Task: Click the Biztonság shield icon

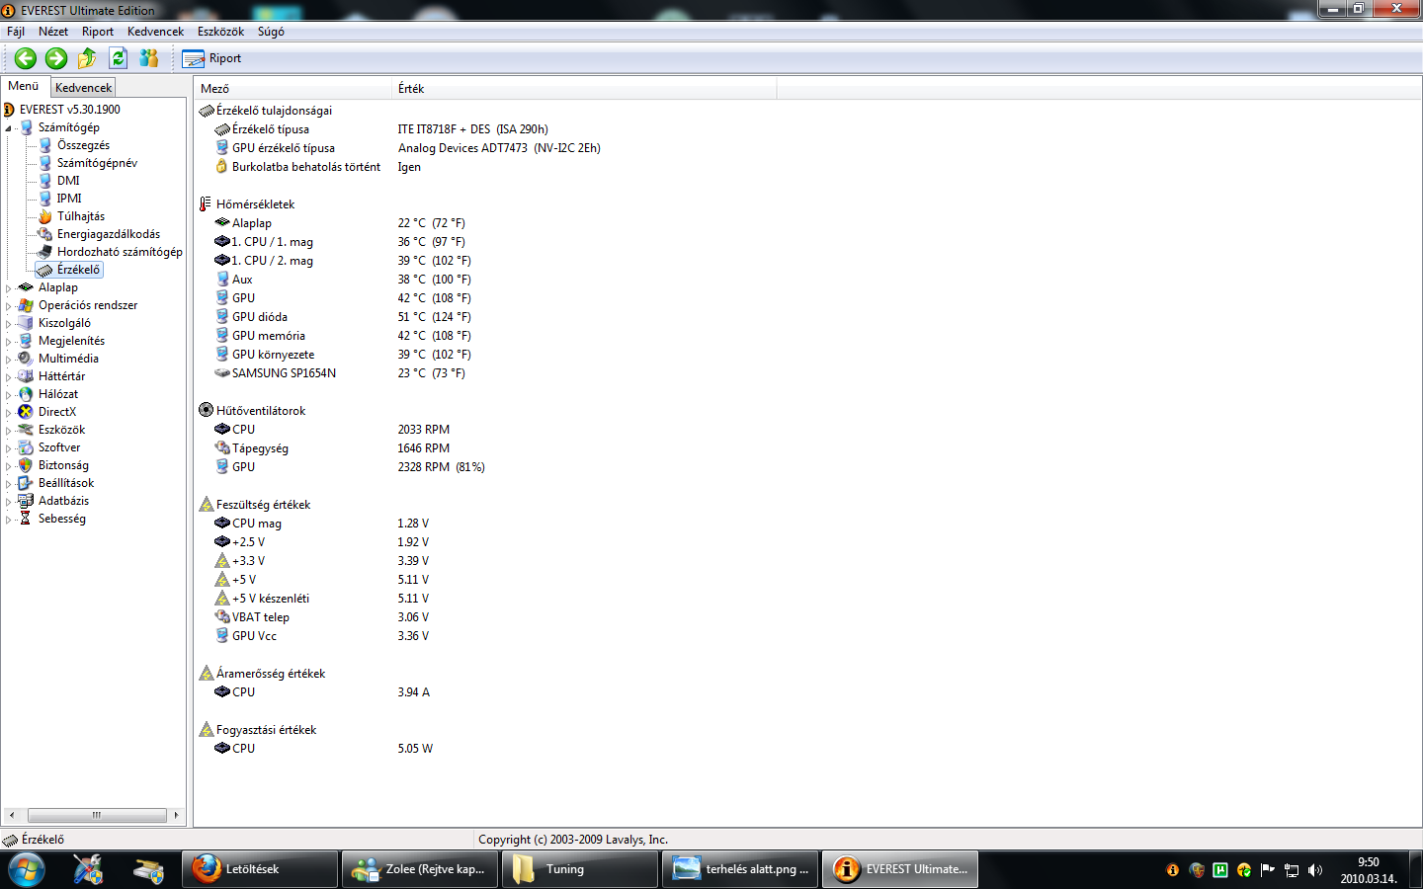Action: coord(26,465)
